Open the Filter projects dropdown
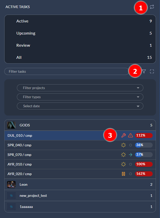This screenshot has height=218, width=160. point(80,88)
